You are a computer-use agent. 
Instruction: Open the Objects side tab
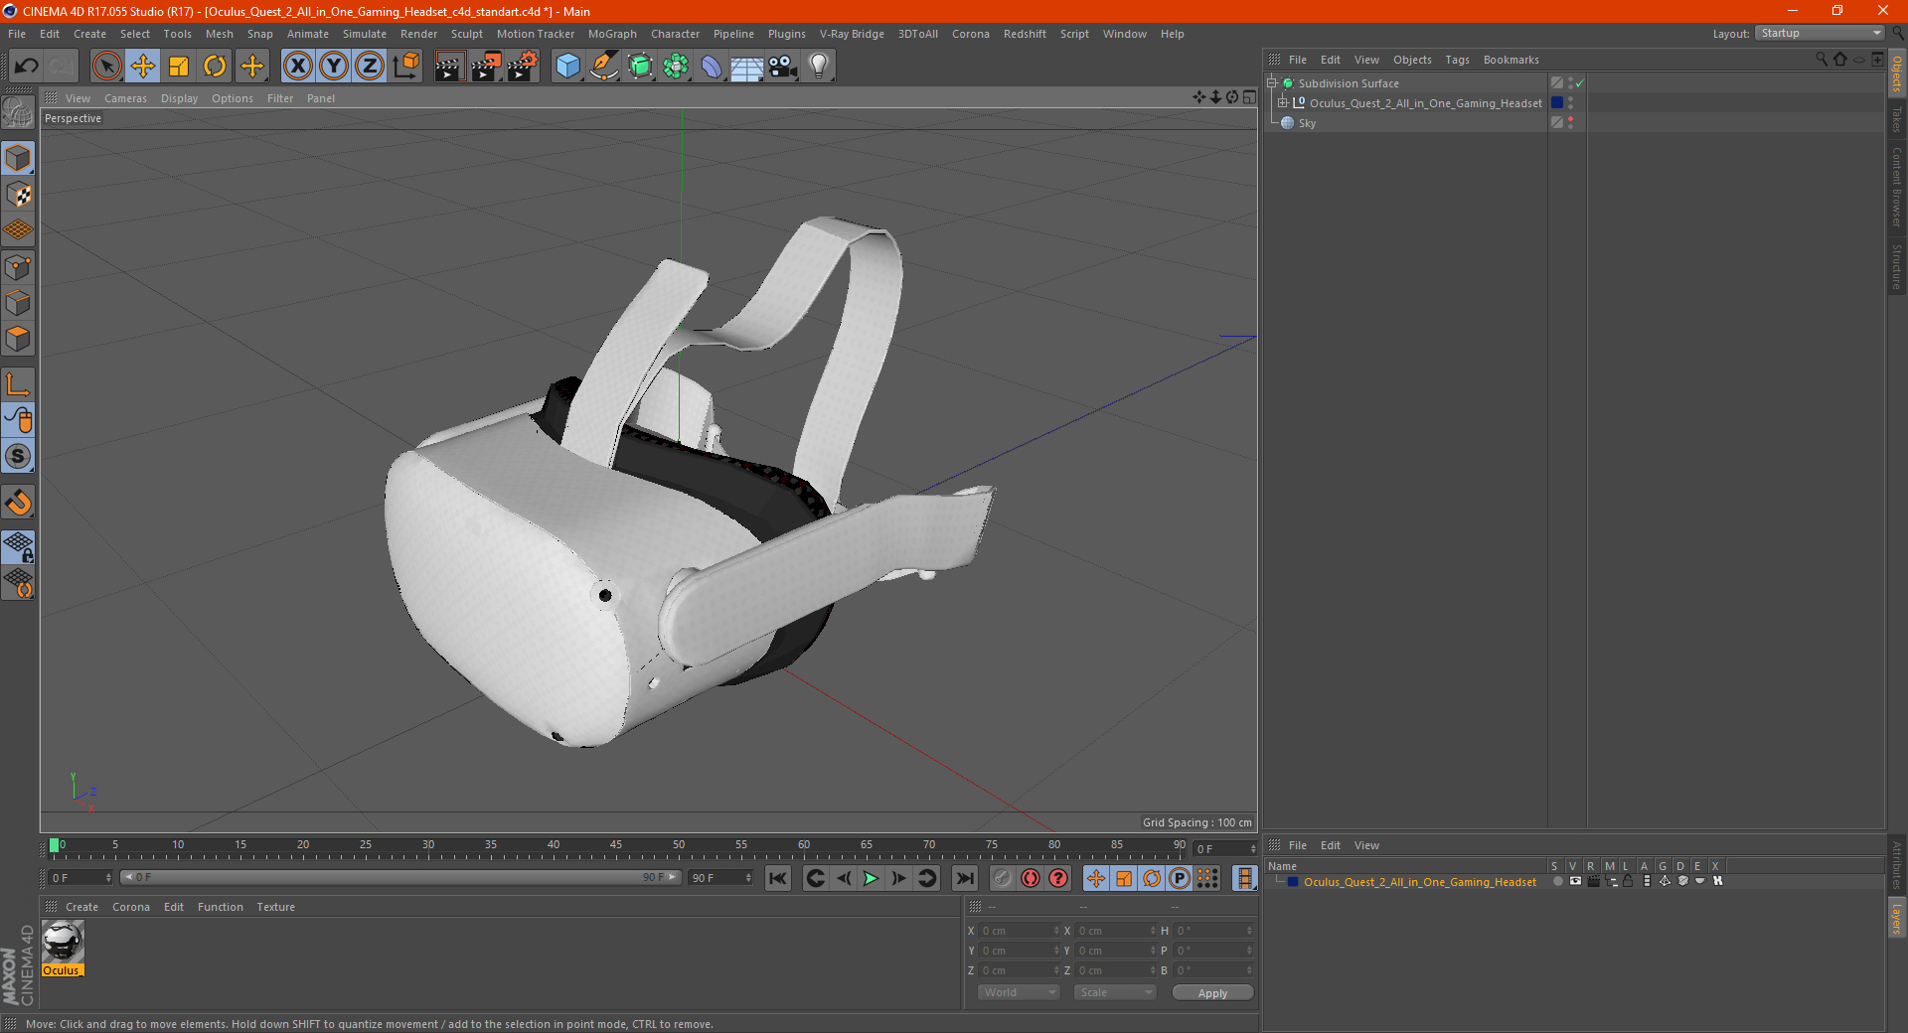coord(1897,74)
